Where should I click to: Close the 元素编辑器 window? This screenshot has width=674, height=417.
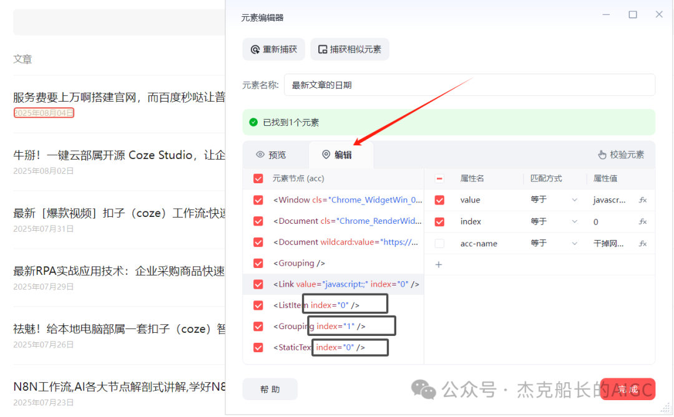(x=659, y=14)
